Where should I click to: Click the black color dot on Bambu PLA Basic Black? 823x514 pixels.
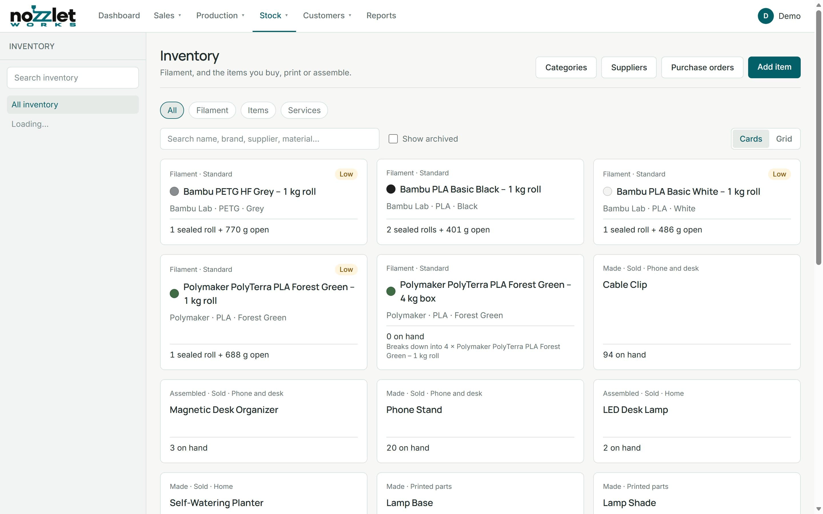coord(391,189)
